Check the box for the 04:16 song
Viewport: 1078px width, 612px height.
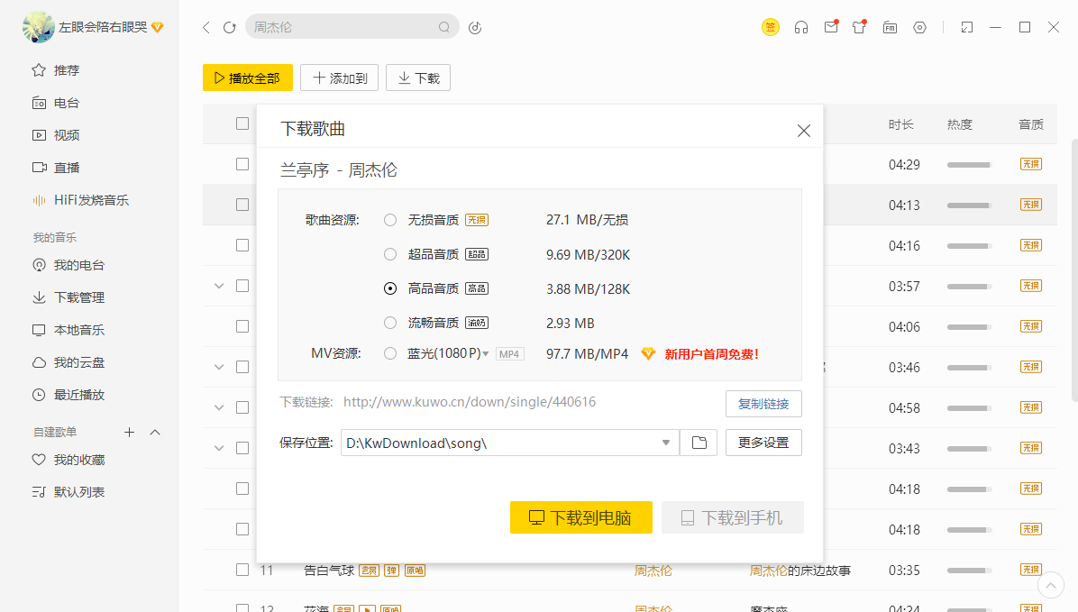(242, 245)
